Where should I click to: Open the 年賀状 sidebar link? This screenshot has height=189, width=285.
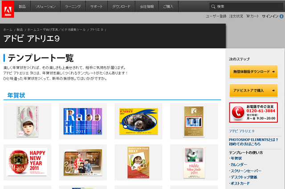click(236, 158)
